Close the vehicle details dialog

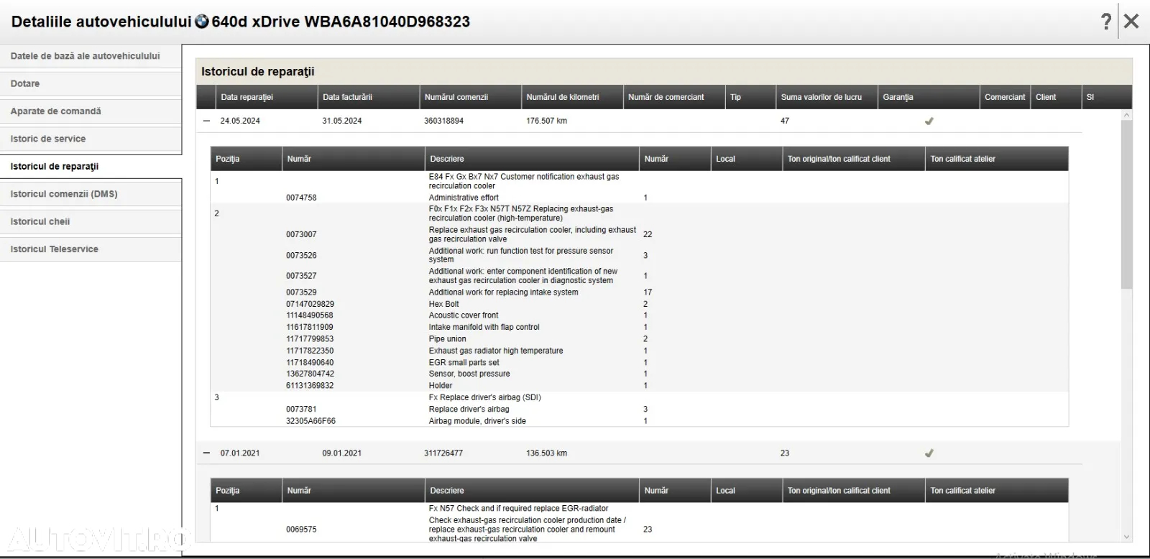pos(1131,22)
